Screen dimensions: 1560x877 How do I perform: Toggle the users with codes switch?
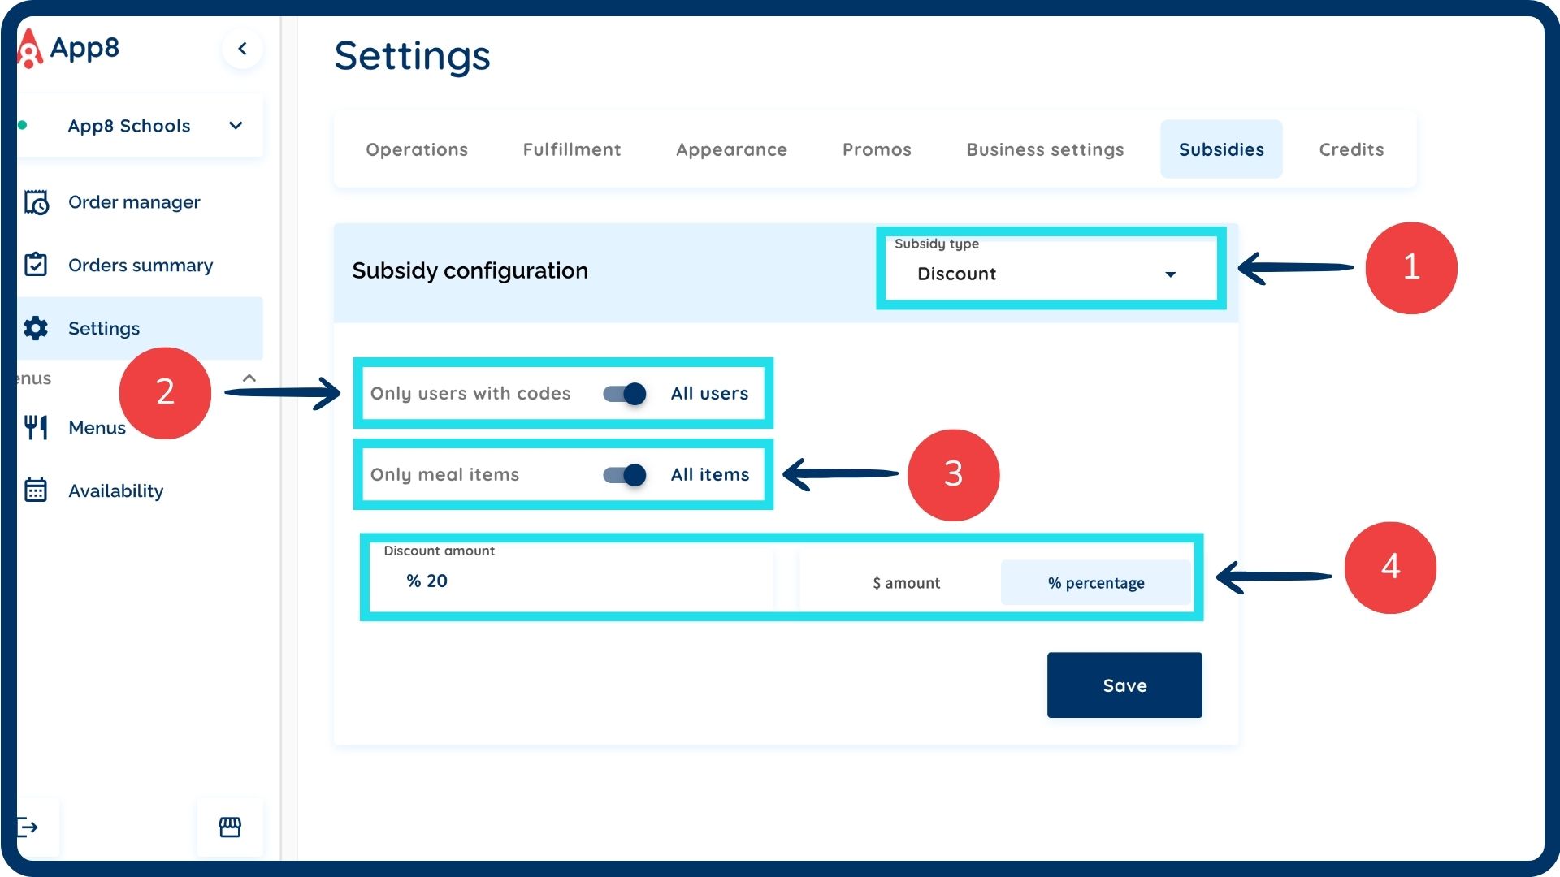[624, 394]
